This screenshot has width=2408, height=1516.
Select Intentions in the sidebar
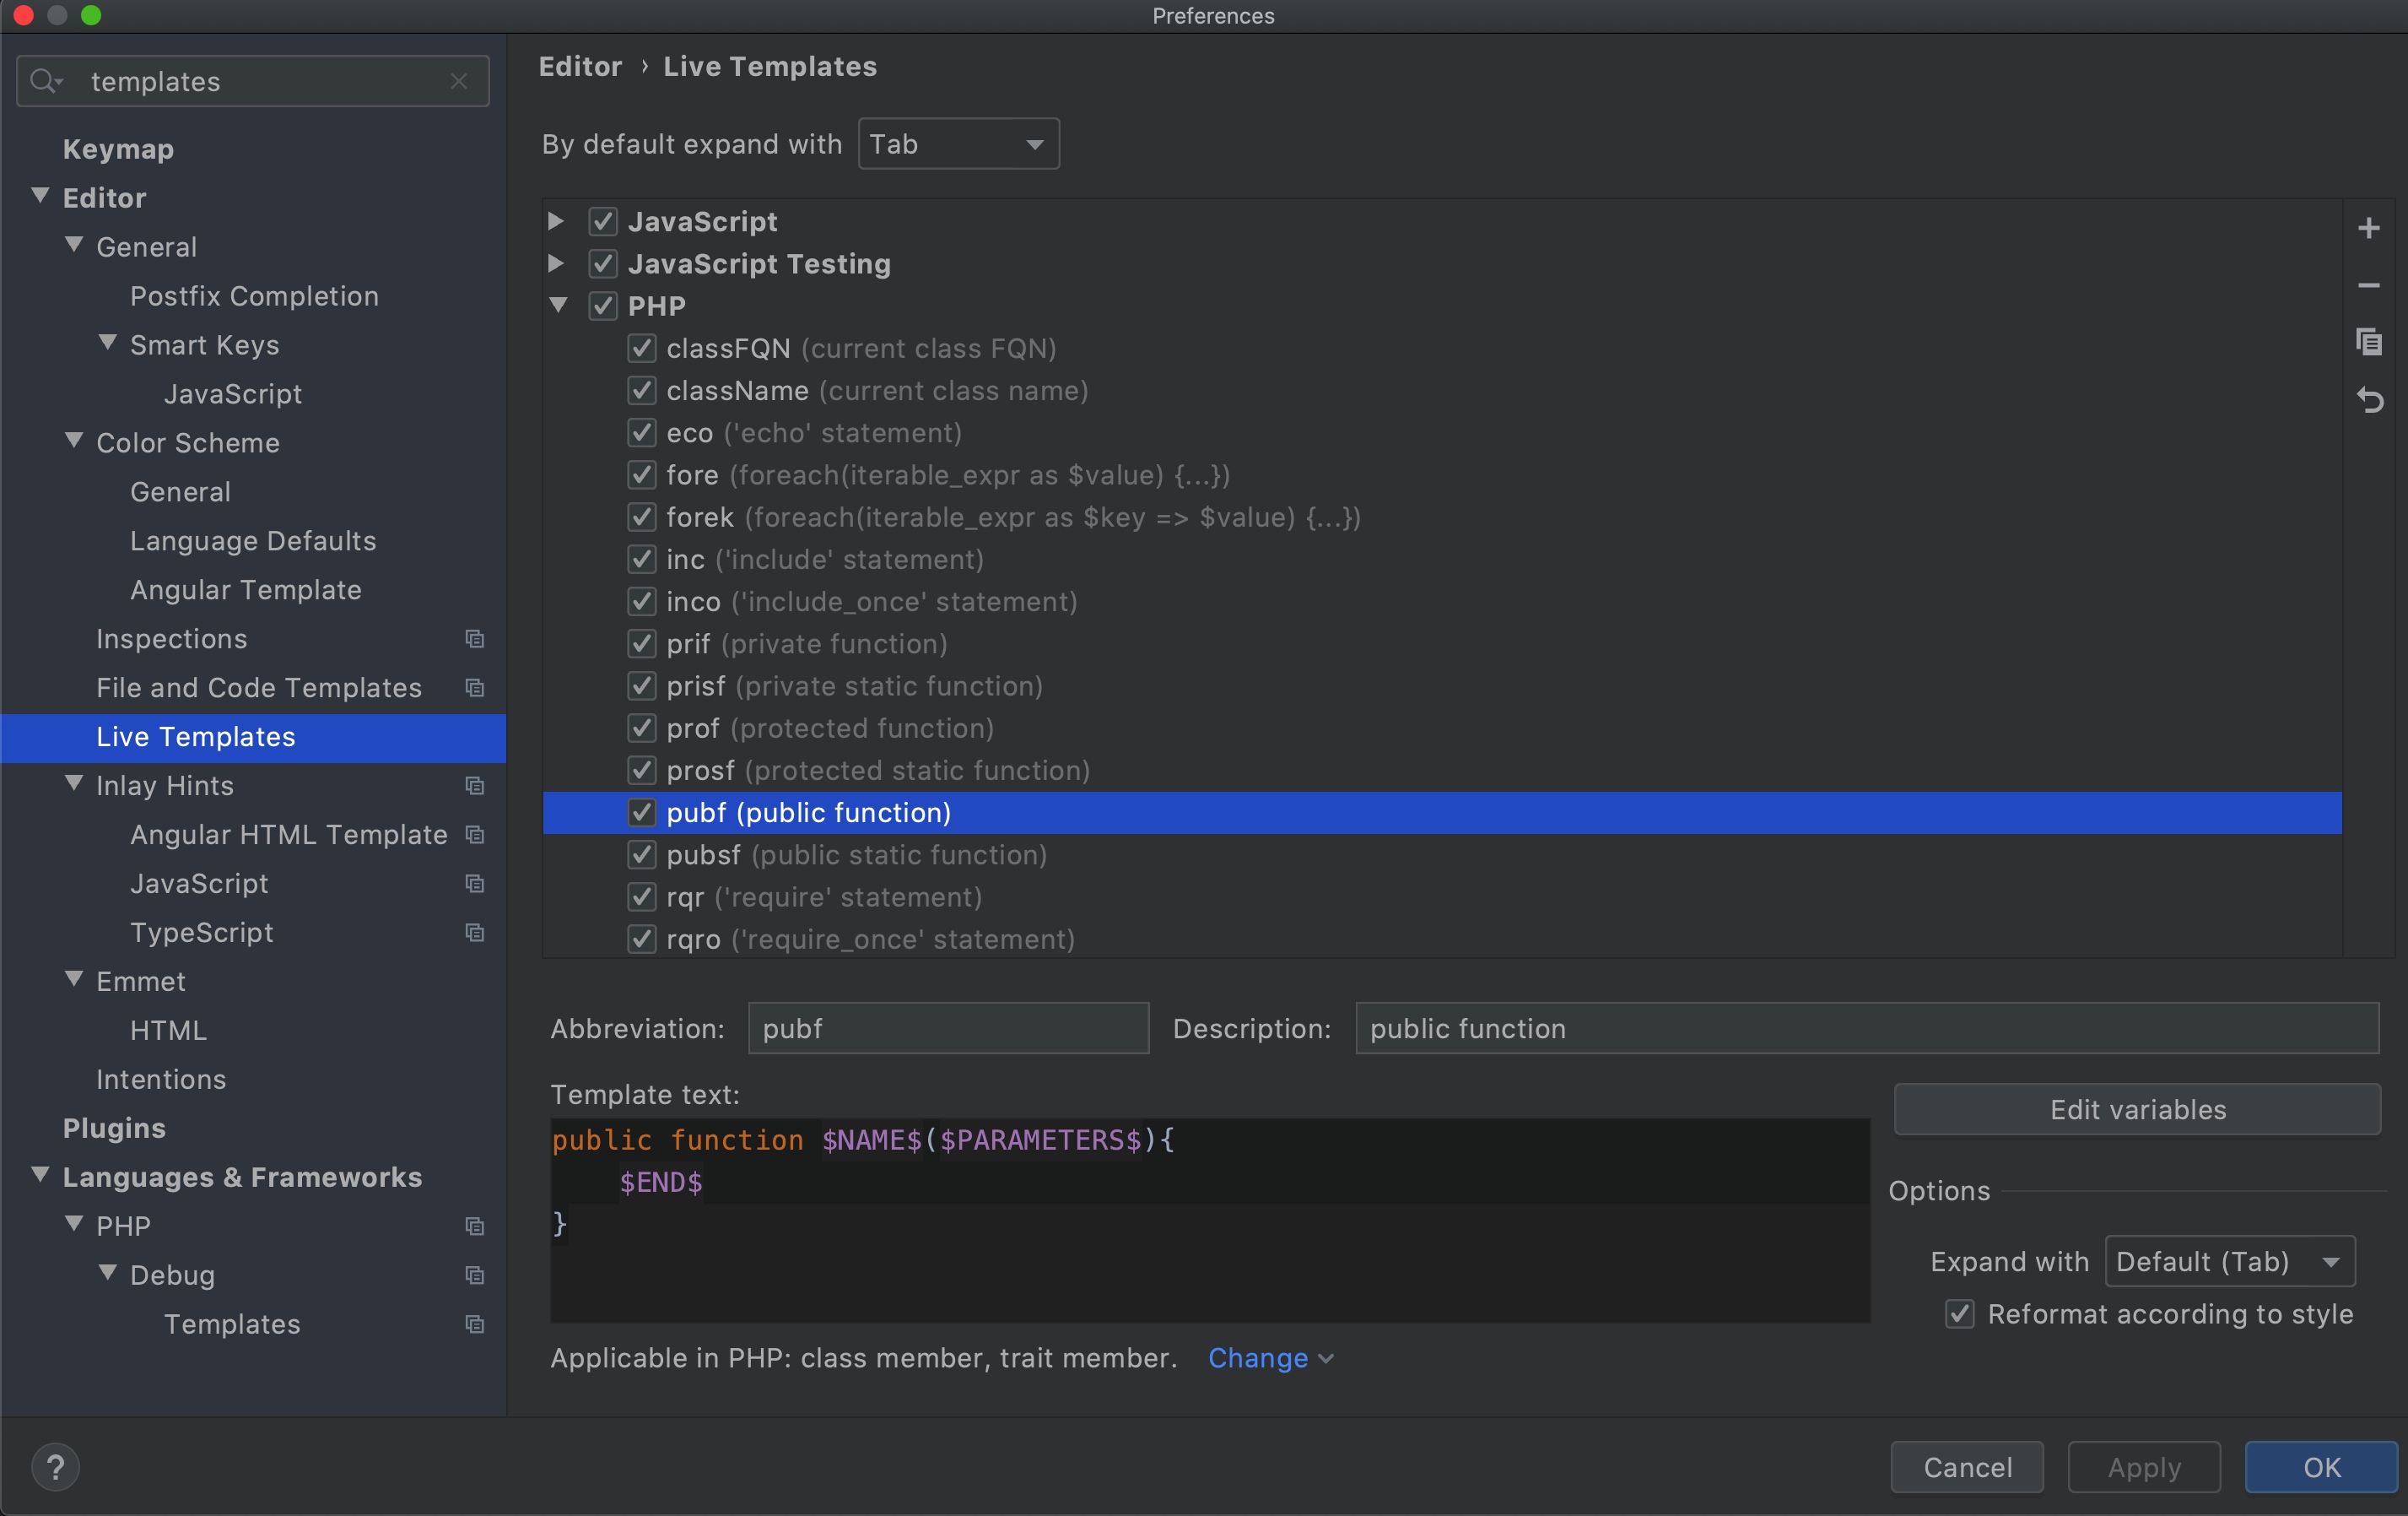tap(161, 1080)
